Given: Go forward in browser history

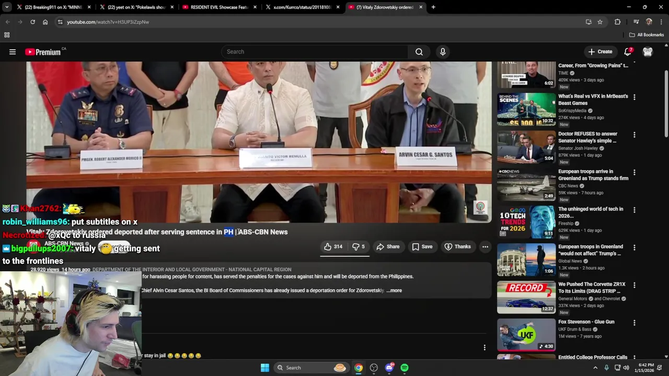Looking at the screenshot, I should pyautogui.click(x=20, y=22).
